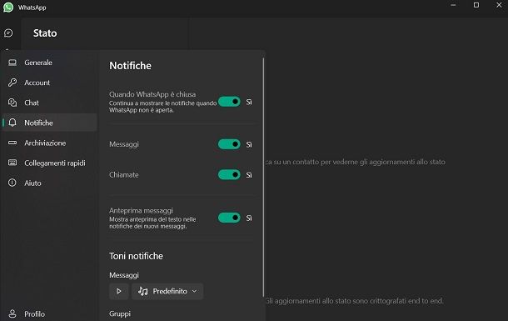
Task: Select Notifiche settings section
Action: coord(50,123)
